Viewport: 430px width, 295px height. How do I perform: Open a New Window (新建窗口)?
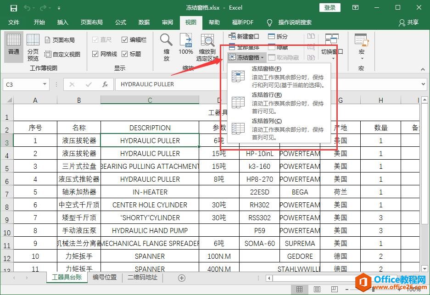[244, 36]
